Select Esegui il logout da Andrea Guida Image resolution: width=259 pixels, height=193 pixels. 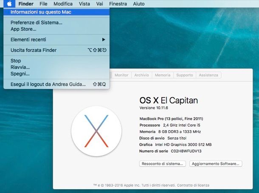[56, 84]
